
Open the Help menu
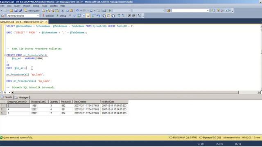point(63,6)
